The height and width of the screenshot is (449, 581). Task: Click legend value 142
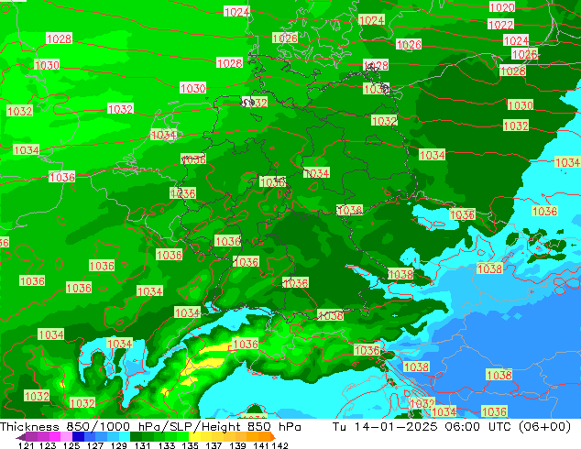[x=280, y=445]
